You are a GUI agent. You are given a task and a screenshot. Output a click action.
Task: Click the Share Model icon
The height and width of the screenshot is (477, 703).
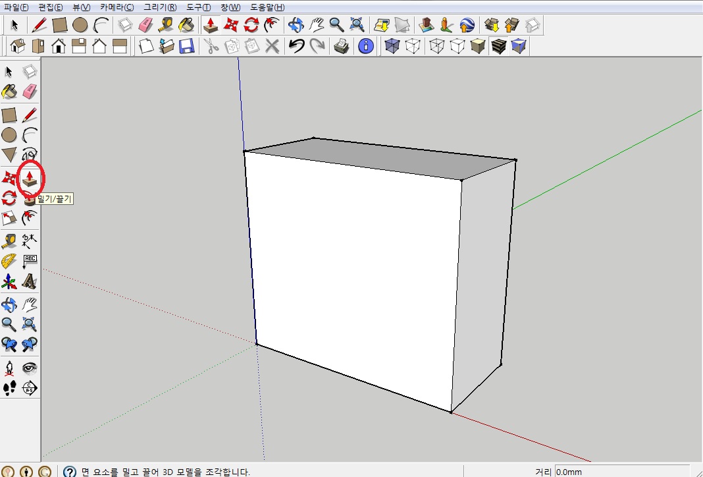point(512,25)
